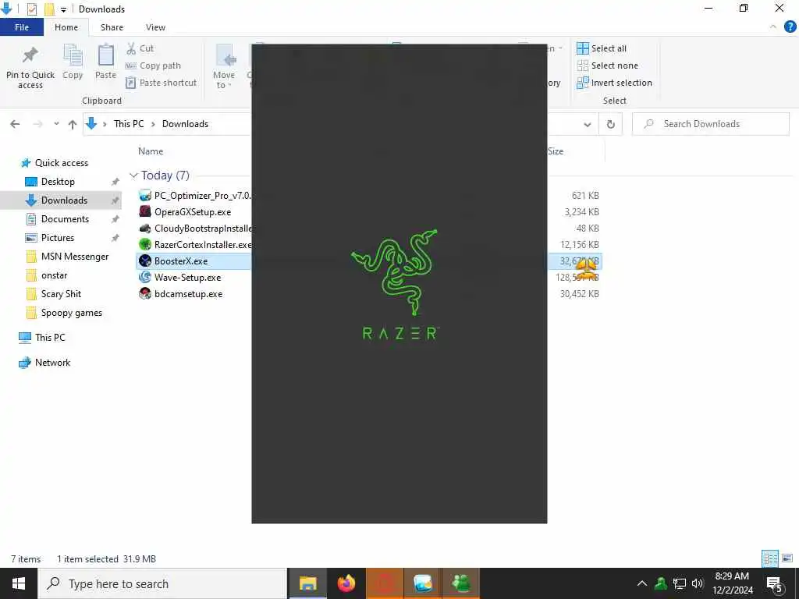
Task: Open Downloads in navigation pane
Action: [x=64, y=200]
